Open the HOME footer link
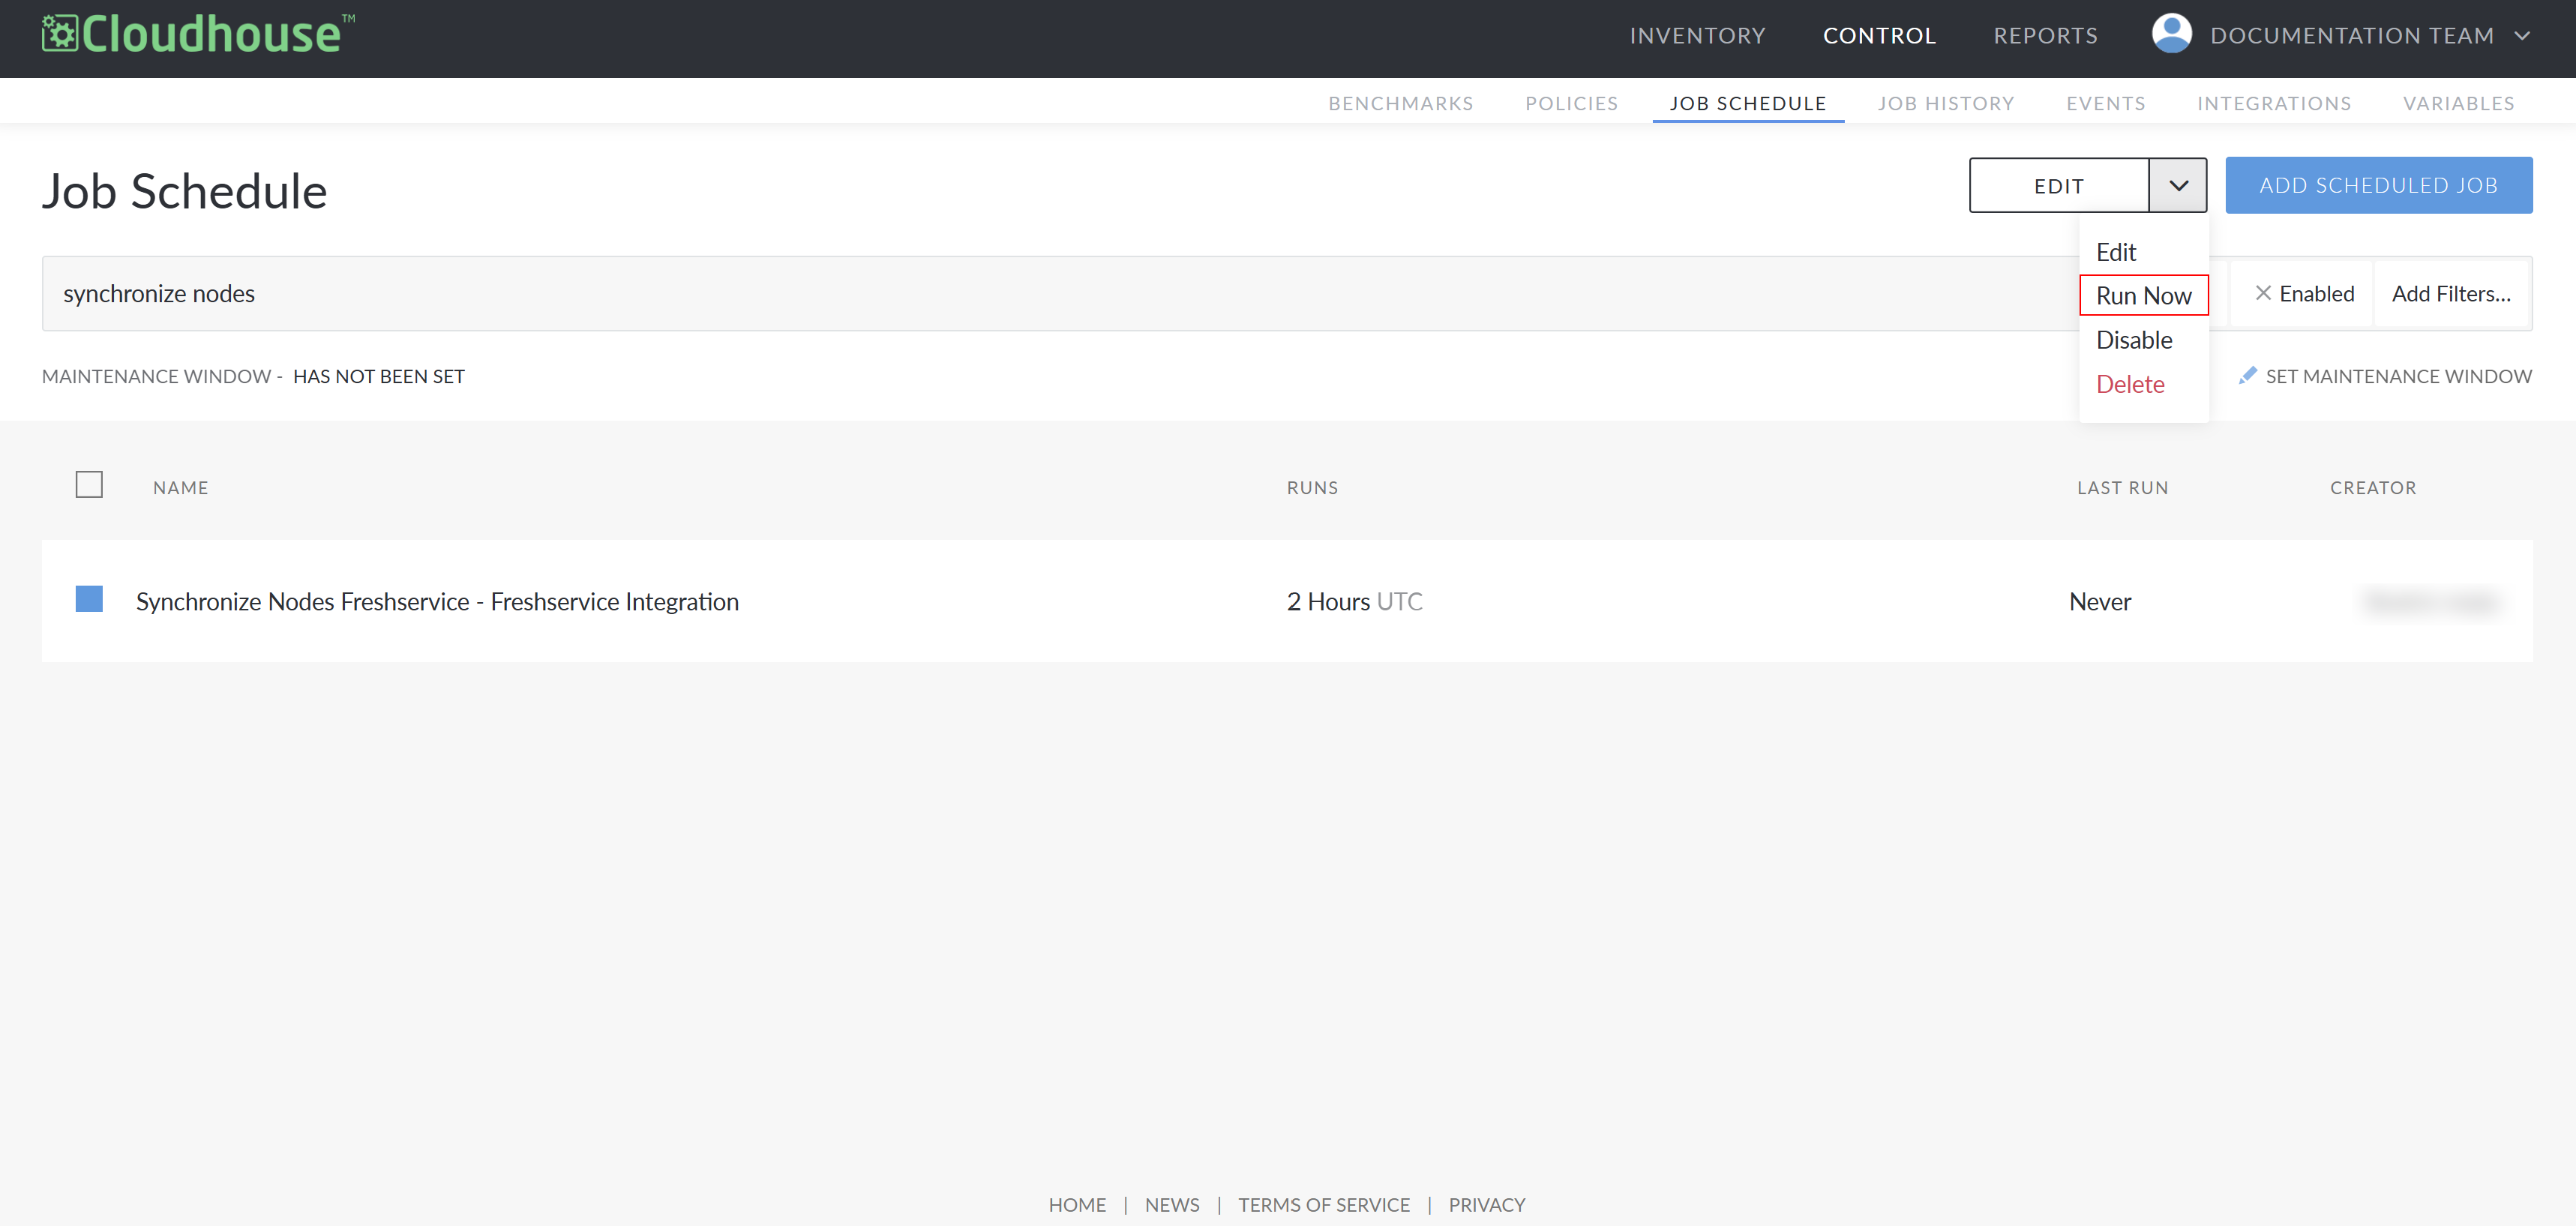 tap(1076, 1204)
